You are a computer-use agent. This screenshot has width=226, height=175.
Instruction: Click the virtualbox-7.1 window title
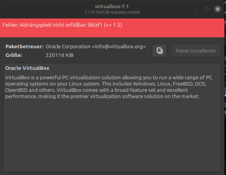(x=112, y=6)
